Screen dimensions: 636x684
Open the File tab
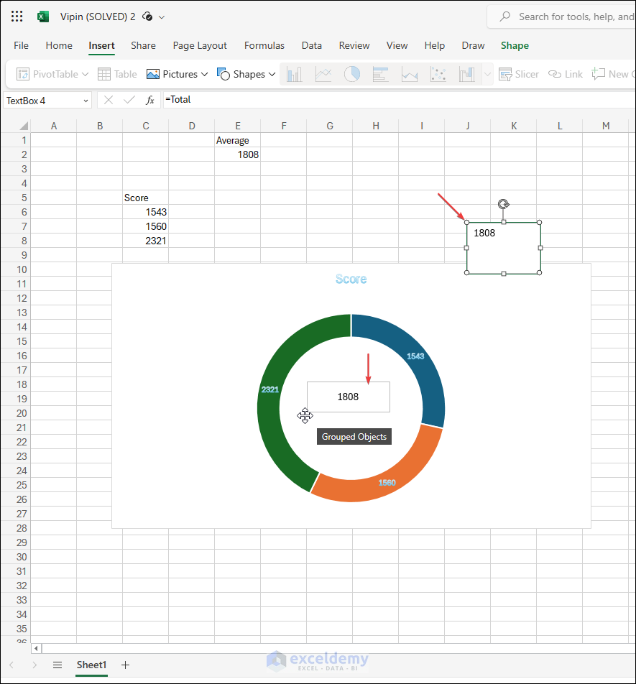click(x=21, y=45)
